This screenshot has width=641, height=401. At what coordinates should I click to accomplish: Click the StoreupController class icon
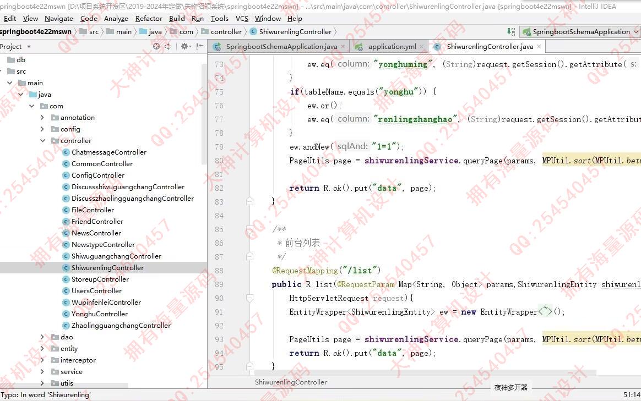coord(66,279)
